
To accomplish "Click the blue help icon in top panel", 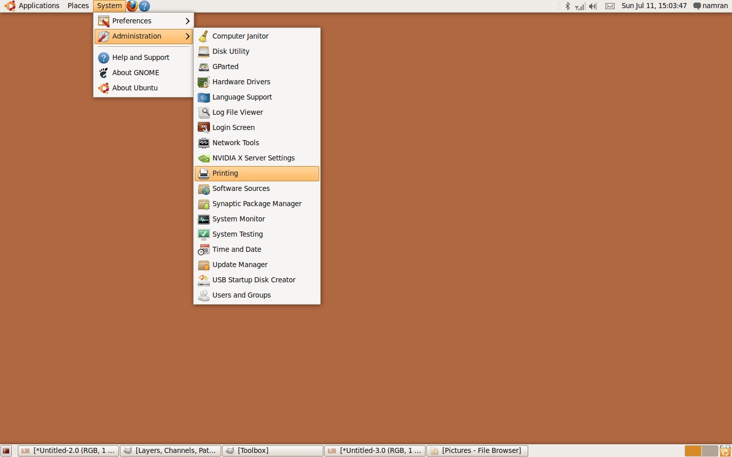I will [144, 6].
